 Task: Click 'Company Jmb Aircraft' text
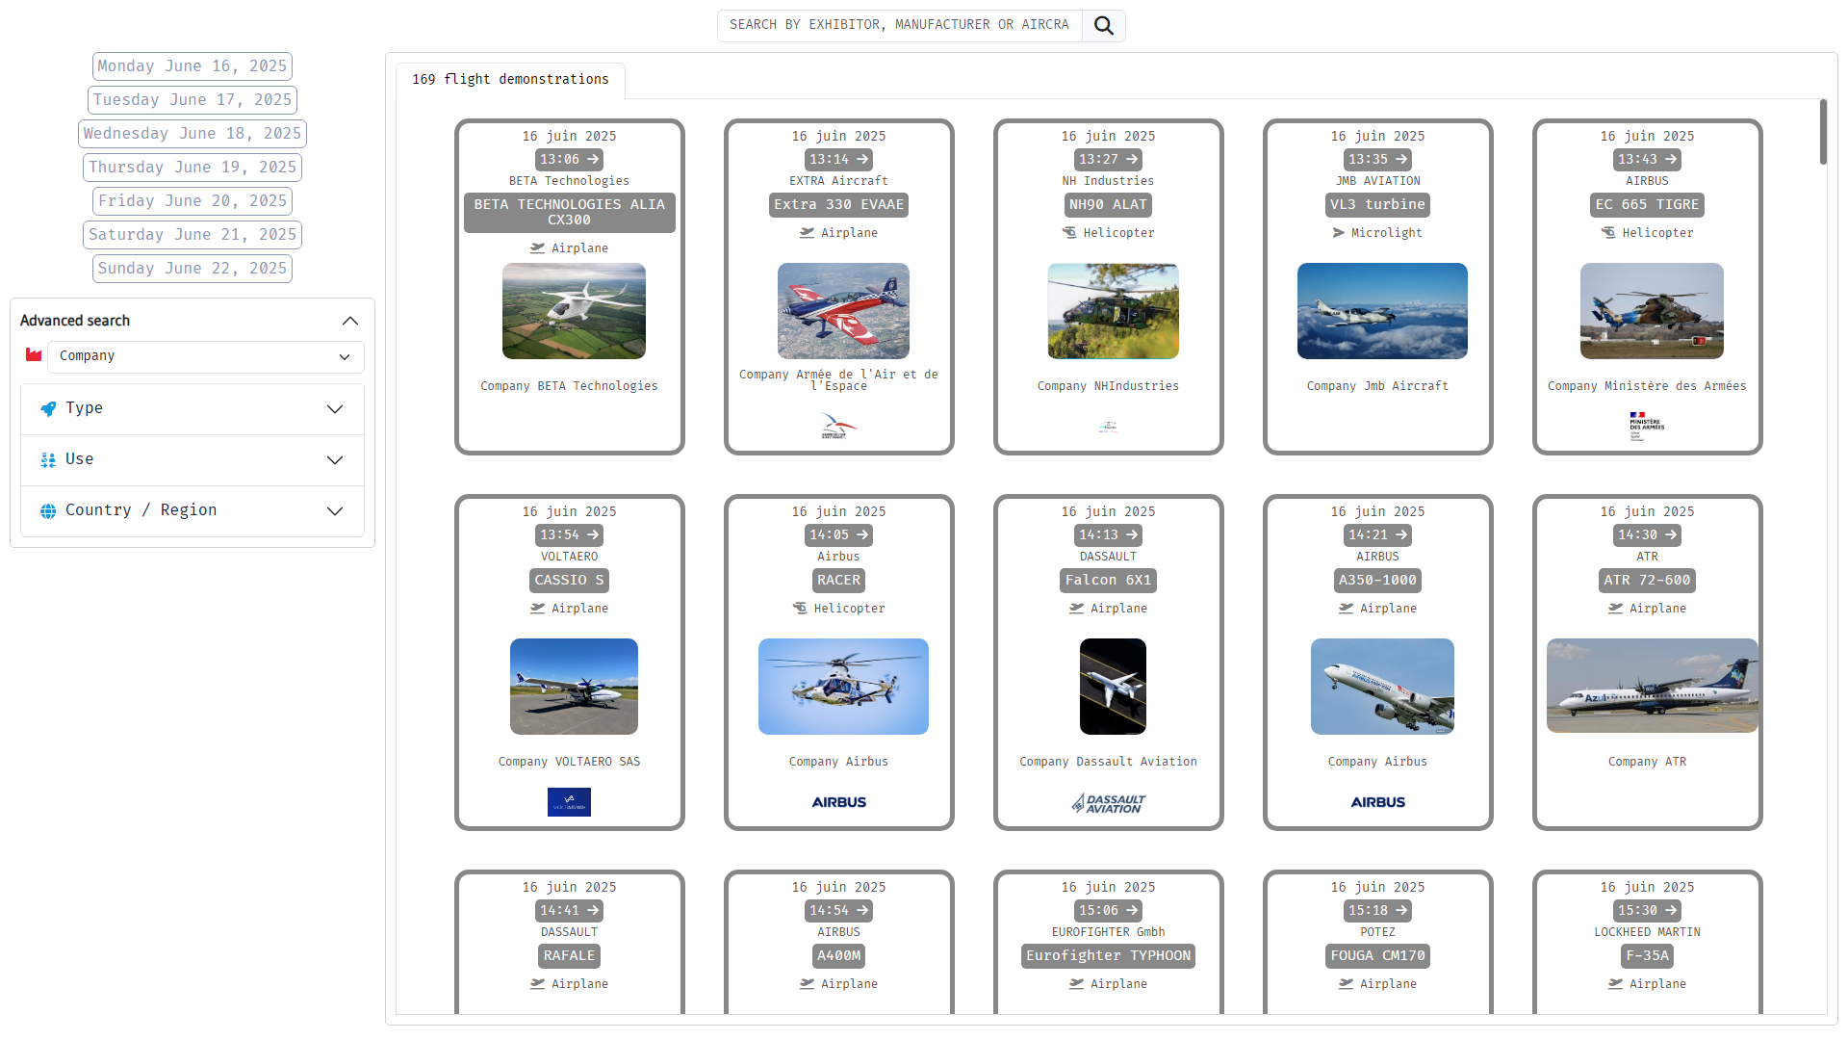(1377, 386)
